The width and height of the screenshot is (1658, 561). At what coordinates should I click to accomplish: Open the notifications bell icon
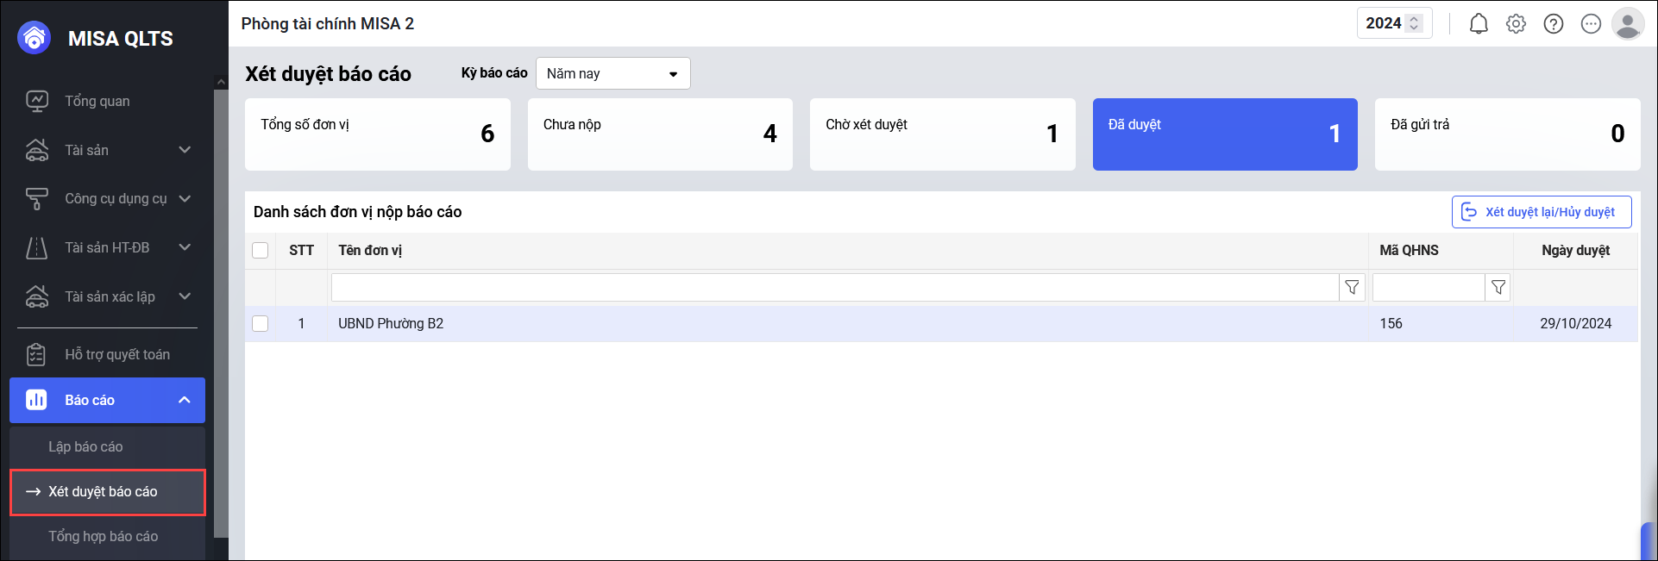pos(1479,24)
